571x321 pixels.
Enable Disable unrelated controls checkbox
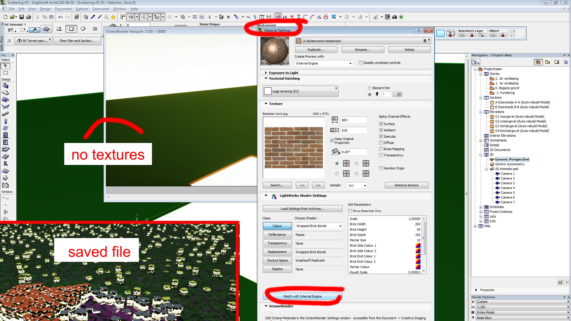[361, 63]
